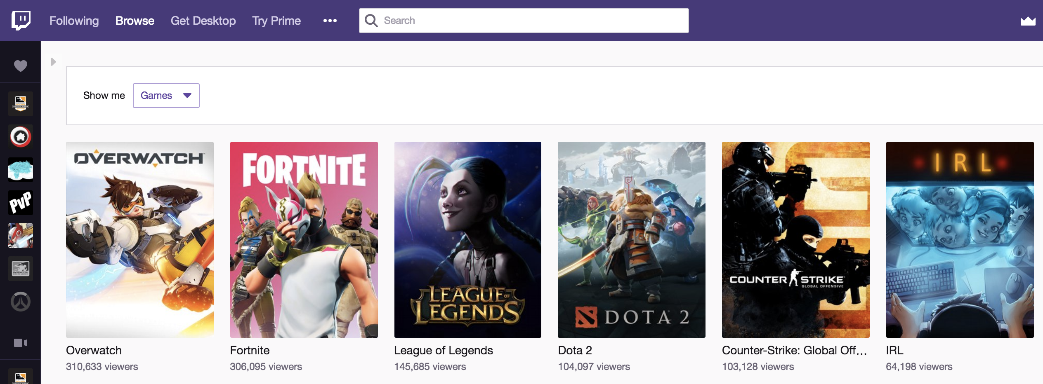Focus the Search text field
The image size is (1043, 384).
tap(524, 21)
